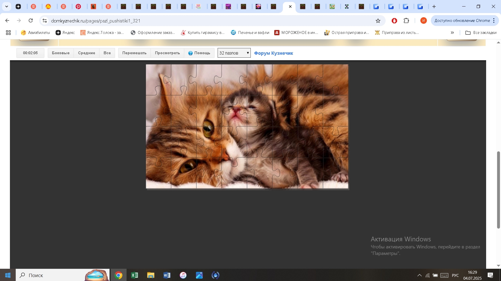
Task: Open the Оформление заказа bookmark
Action: tap(153, 33)
